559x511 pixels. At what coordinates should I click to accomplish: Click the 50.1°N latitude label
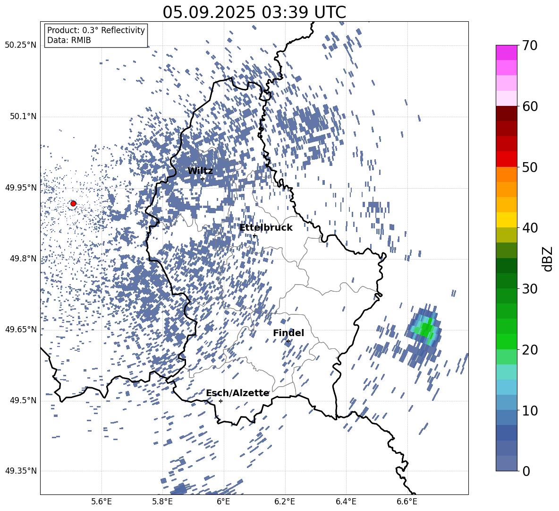click(23, 116)
